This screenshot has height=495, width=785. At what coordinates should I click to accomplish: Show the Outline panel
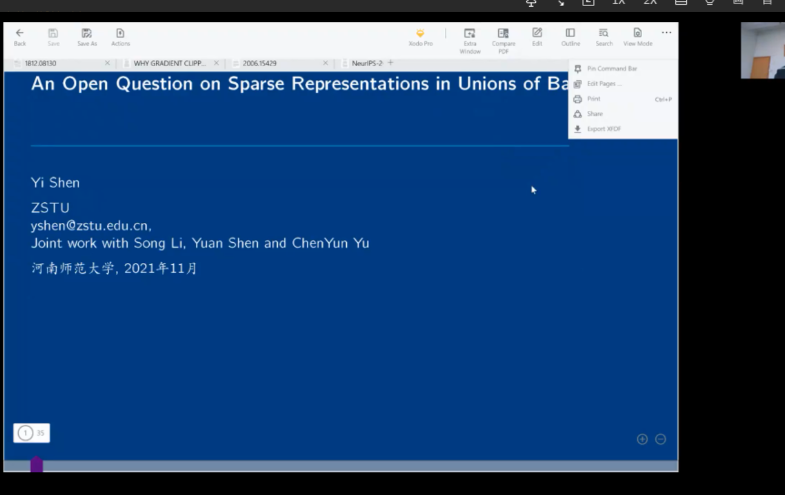[x=570, y=33]
